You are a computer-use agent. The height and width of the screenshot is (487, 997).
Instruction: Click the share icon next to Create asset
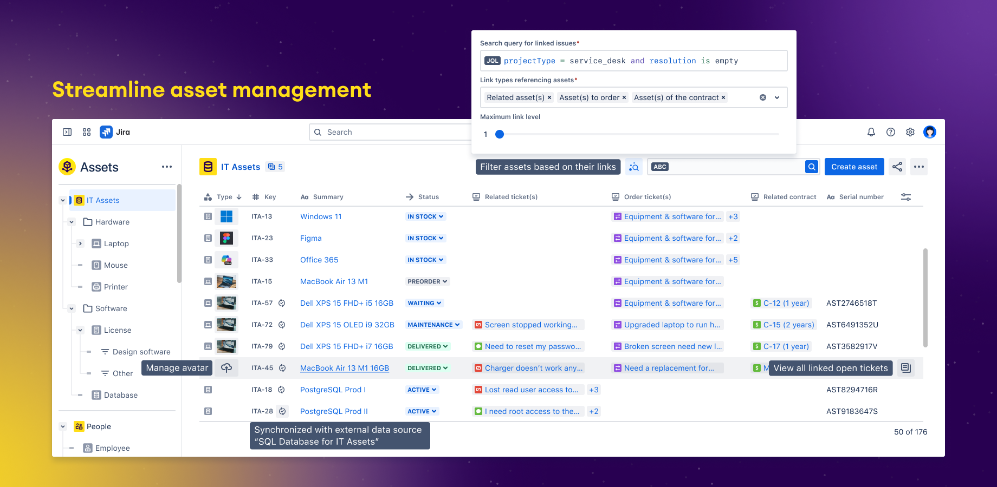[x=897, y=167]
